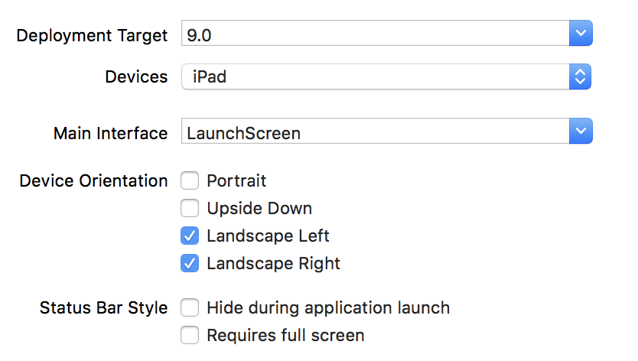
Task: Check the Requires full screen box
Action: click(x=190, y=335)
